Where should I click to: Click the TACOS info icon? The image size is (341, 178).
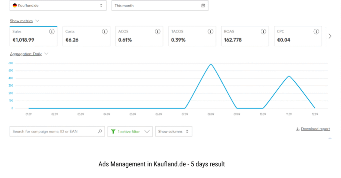click(x=210, y=32)
